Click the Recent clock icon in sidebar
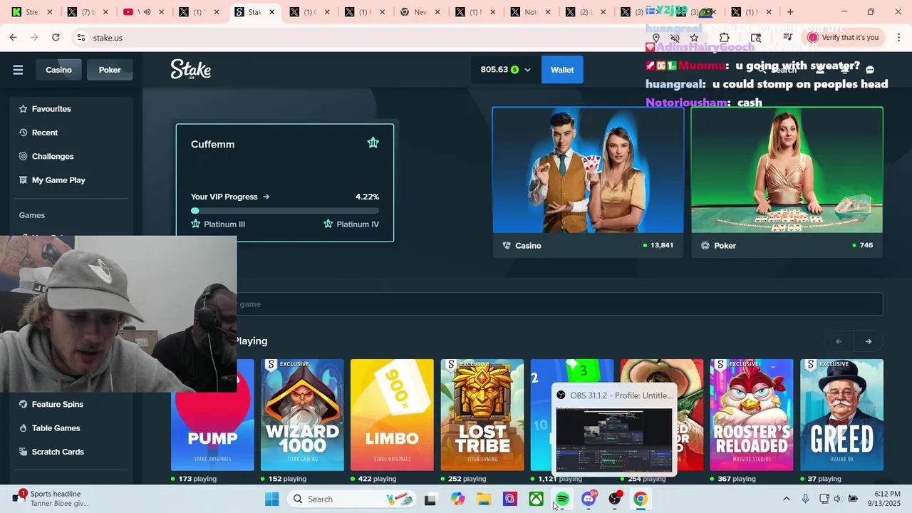This screenshot has height=513, width=912. [x=23, y=133]
